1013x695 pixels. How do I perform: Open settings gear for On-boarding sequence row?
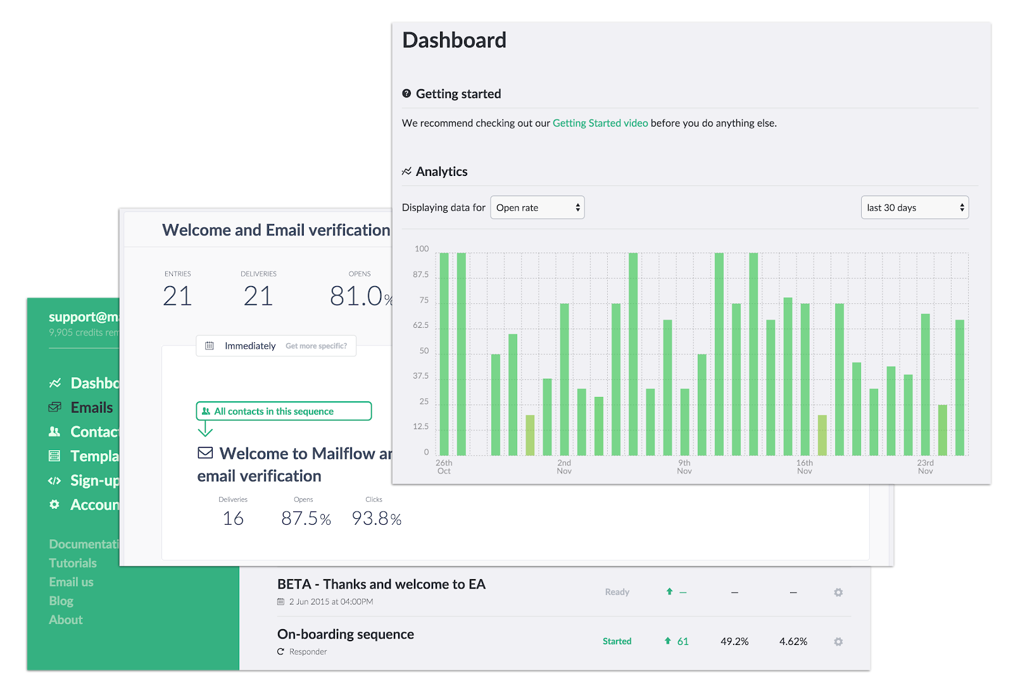[838, 641]
